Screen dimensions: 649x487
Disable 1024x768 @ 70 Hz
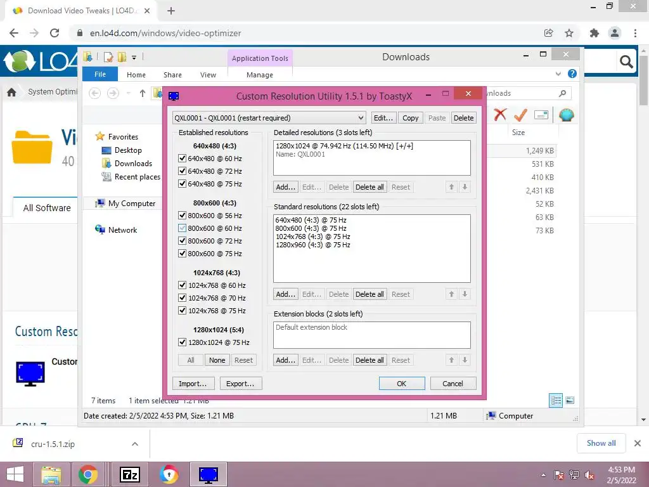pos(182,298)
